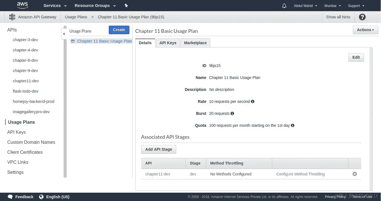This screenshot has height=201, width=381.
Task: Click the Stage column header
Action: pyautogui.click(x=195, y=163)
